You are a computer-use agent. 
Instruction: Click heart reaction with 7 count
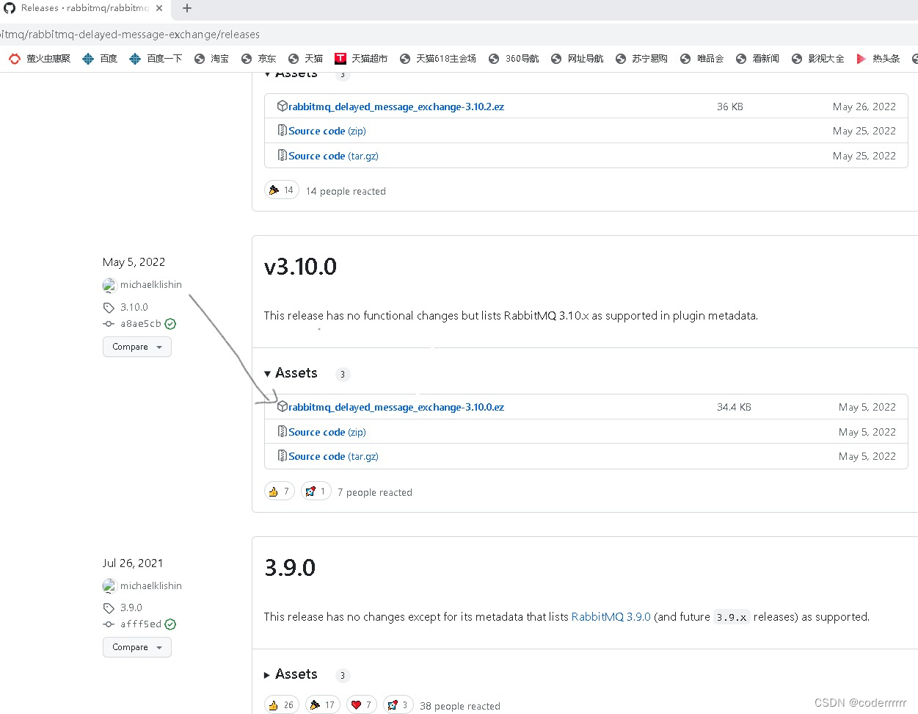point(362,704)
